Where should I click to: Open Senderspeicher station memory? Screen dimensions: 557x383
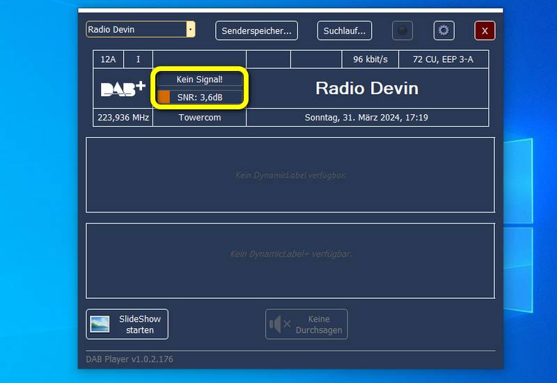(256, 31)
